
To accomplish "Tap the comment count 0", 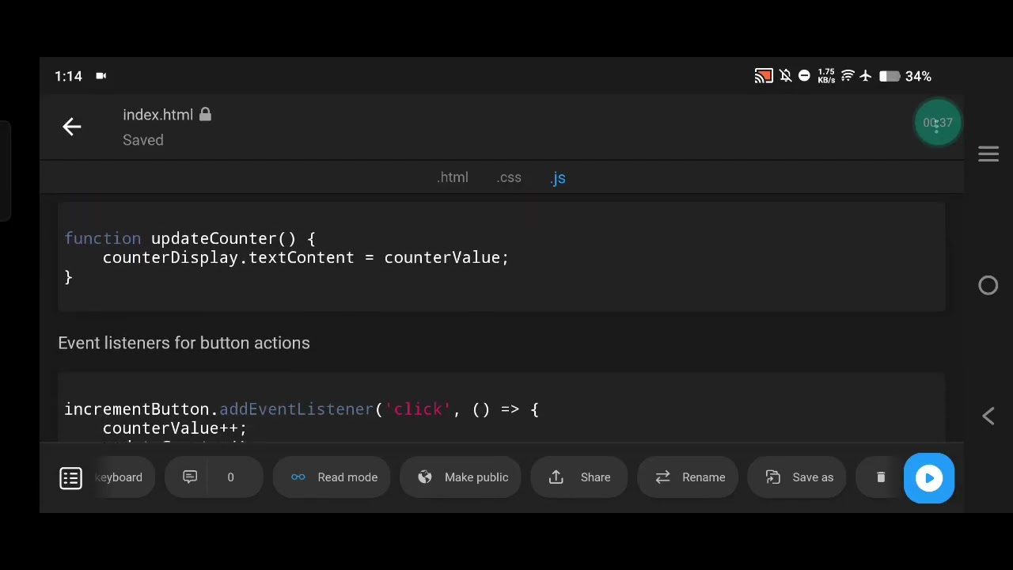I will (x=230, y=477).
